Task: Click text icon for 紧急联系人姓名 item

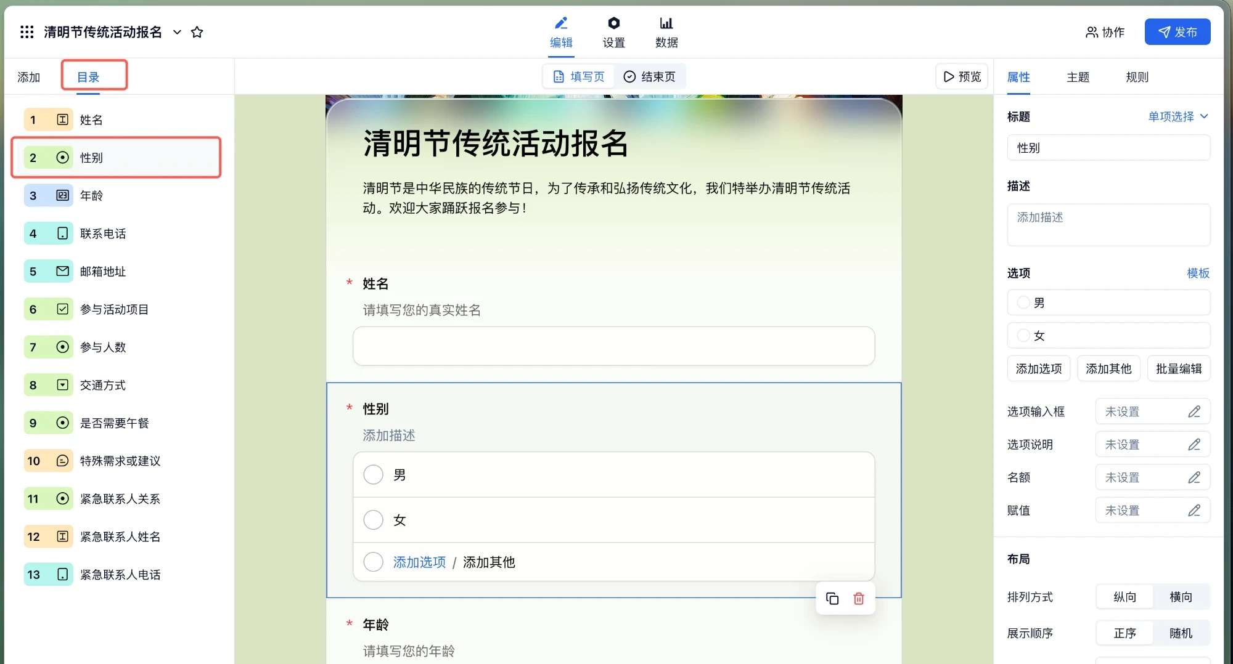Action: coord(62,536)
